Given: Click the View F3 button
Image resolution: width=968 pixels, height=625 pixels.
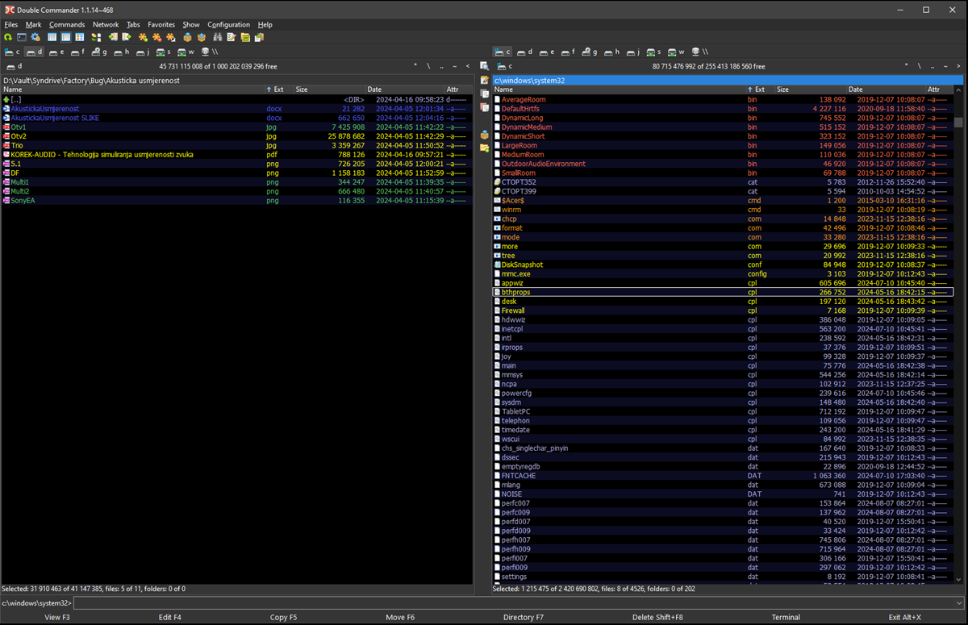Looking at the screenshot, I should tap(57, 617).
